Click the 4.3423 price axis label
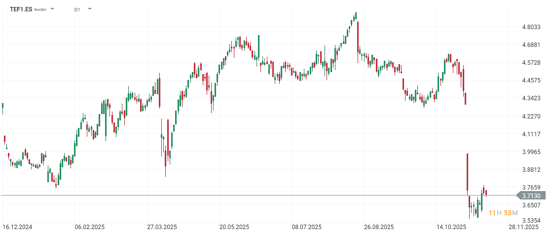This screenshot has width=552, height=235. coord(532,98)
